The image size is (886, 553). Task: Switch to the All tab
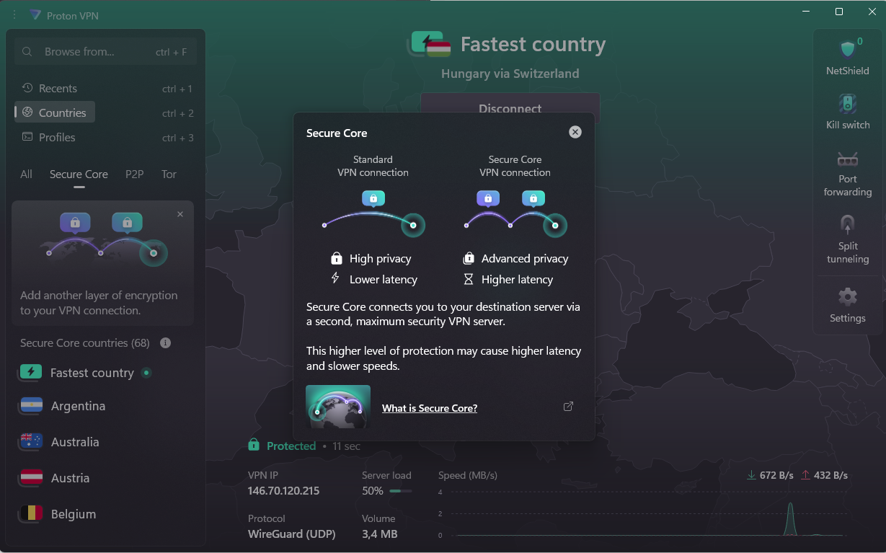(x=26, y=174)
